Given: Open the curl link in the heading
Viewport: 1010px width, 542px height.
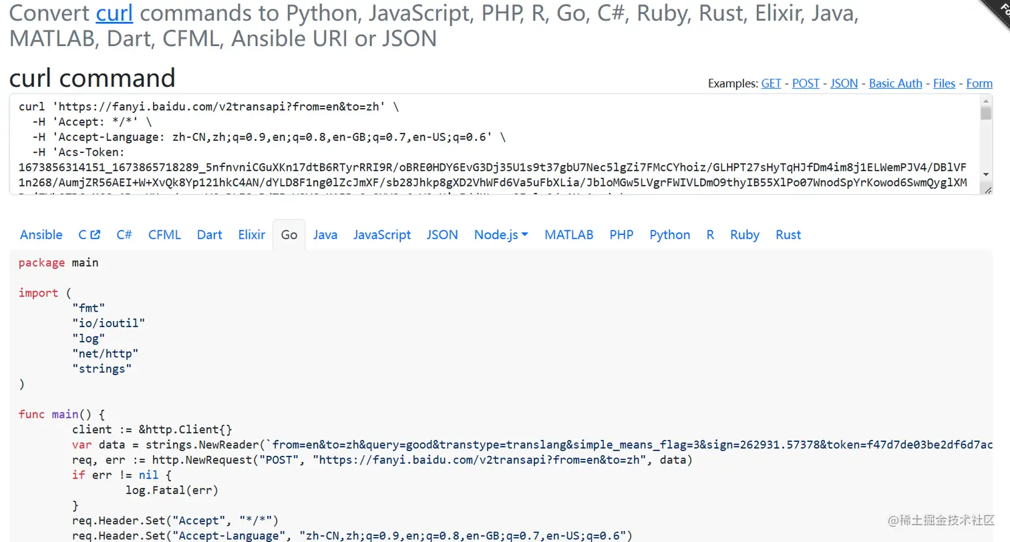Looking at the screenshot, I should 114,14.
